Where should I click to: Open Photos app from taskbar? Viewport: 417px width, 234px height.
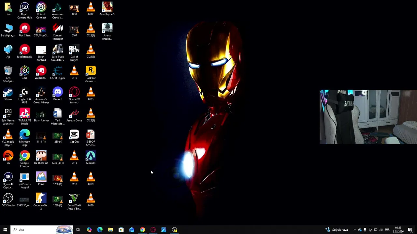tap(164, 230)
